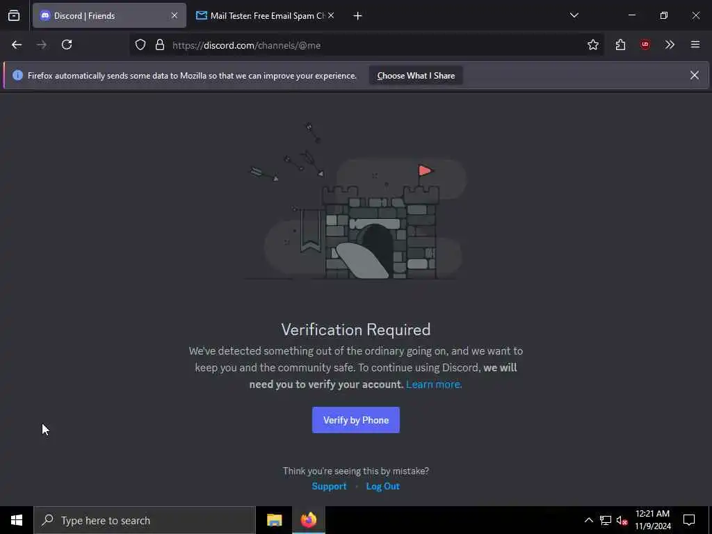The width and height of the screenshot is (712, 534).
Task: Minimize the Firefox window
Action: (x=631, y=16)
